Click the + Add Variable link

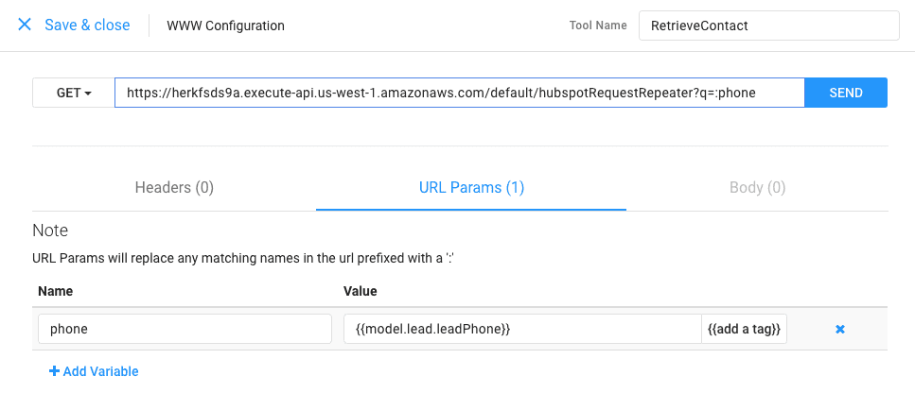94,371
